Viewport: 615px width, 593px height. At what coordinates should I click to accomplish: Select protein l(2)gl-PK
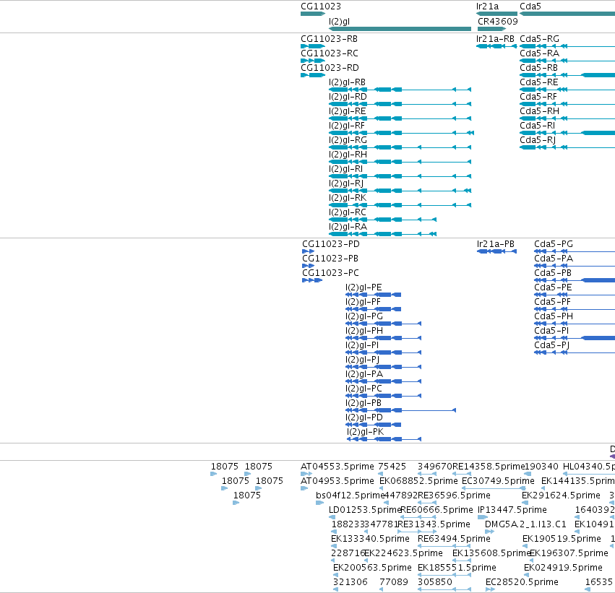coord(384,439)
